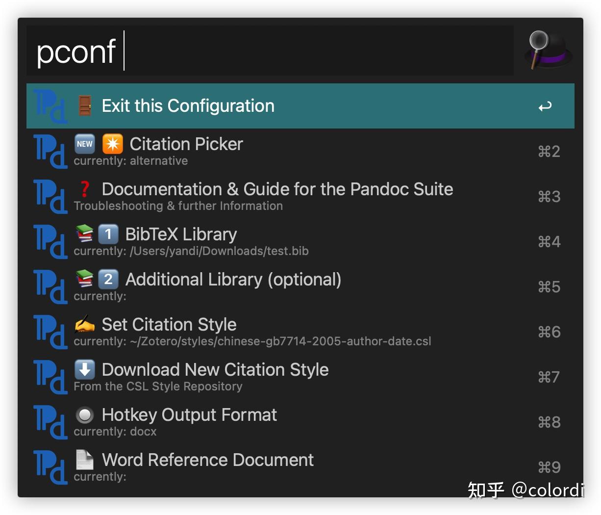Select Exit this Configuration

(x=188, y=106)
